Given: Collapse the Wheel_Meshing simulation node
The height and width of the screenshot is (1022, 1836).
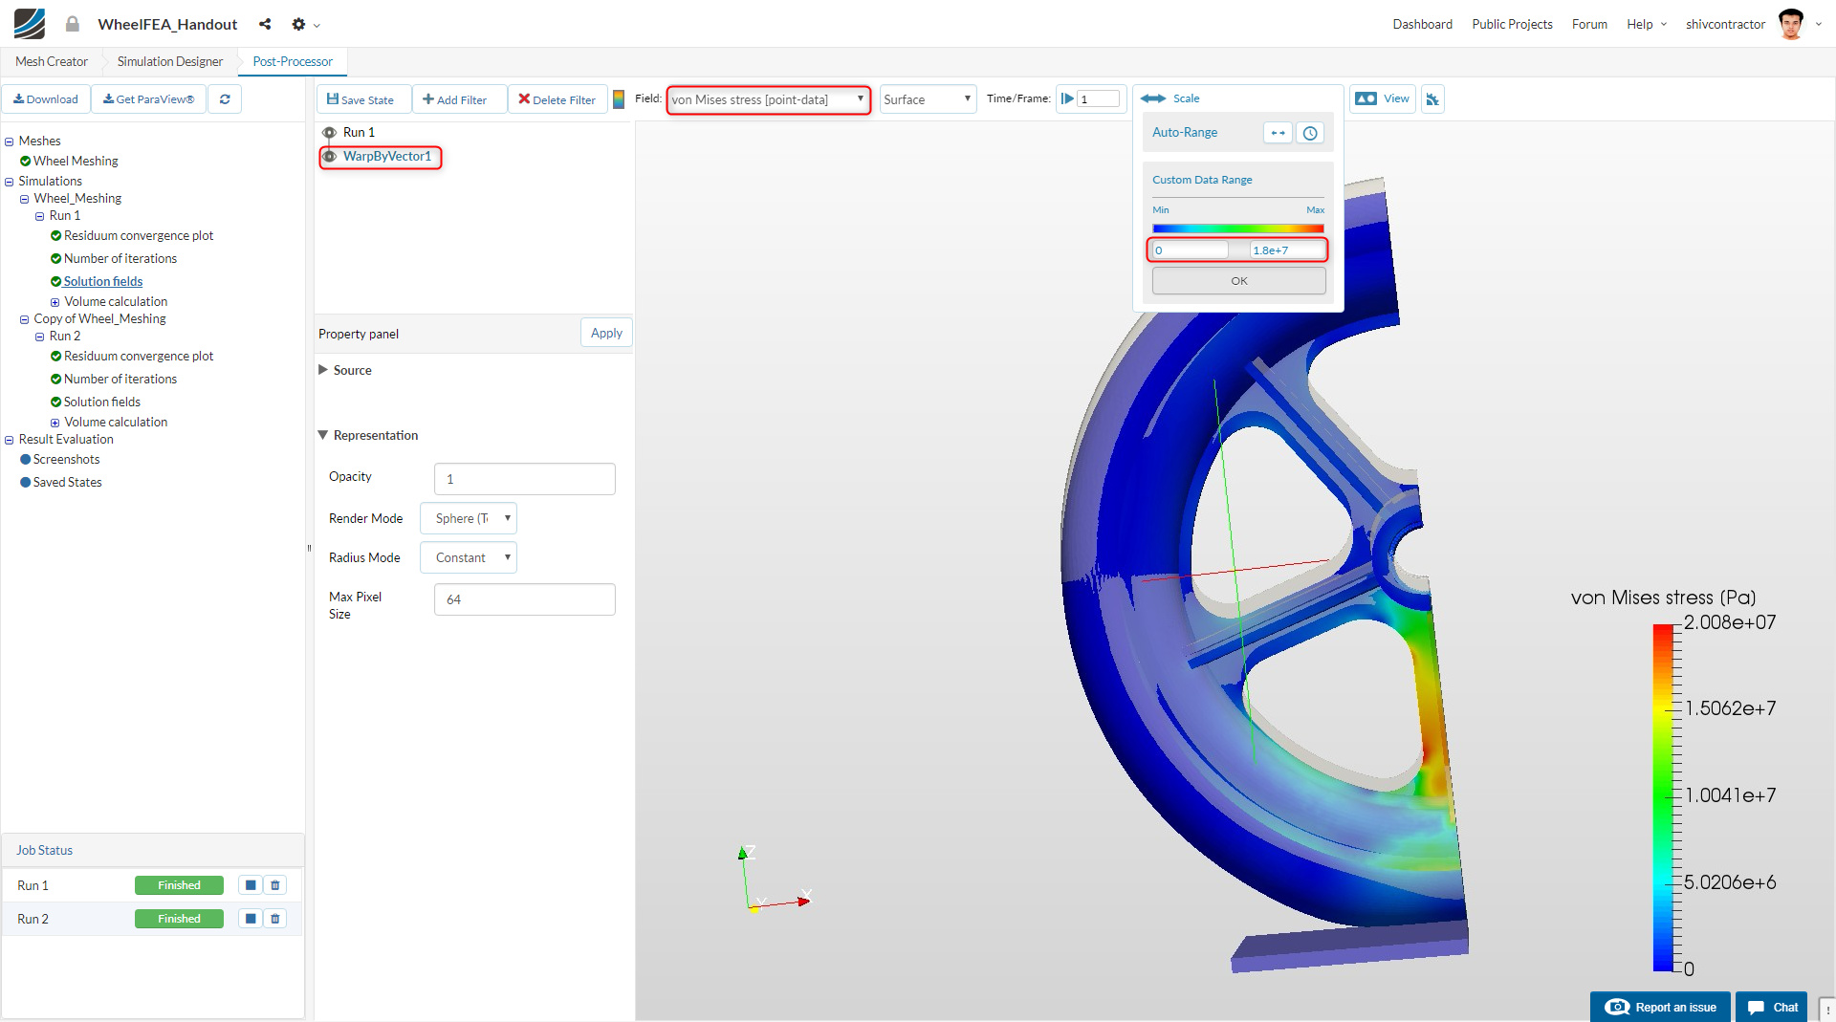Looking at the screenshot, I should click(25, 199).
